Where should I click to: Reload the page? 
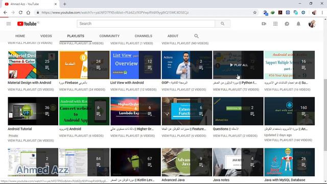[x=20, y=12]
